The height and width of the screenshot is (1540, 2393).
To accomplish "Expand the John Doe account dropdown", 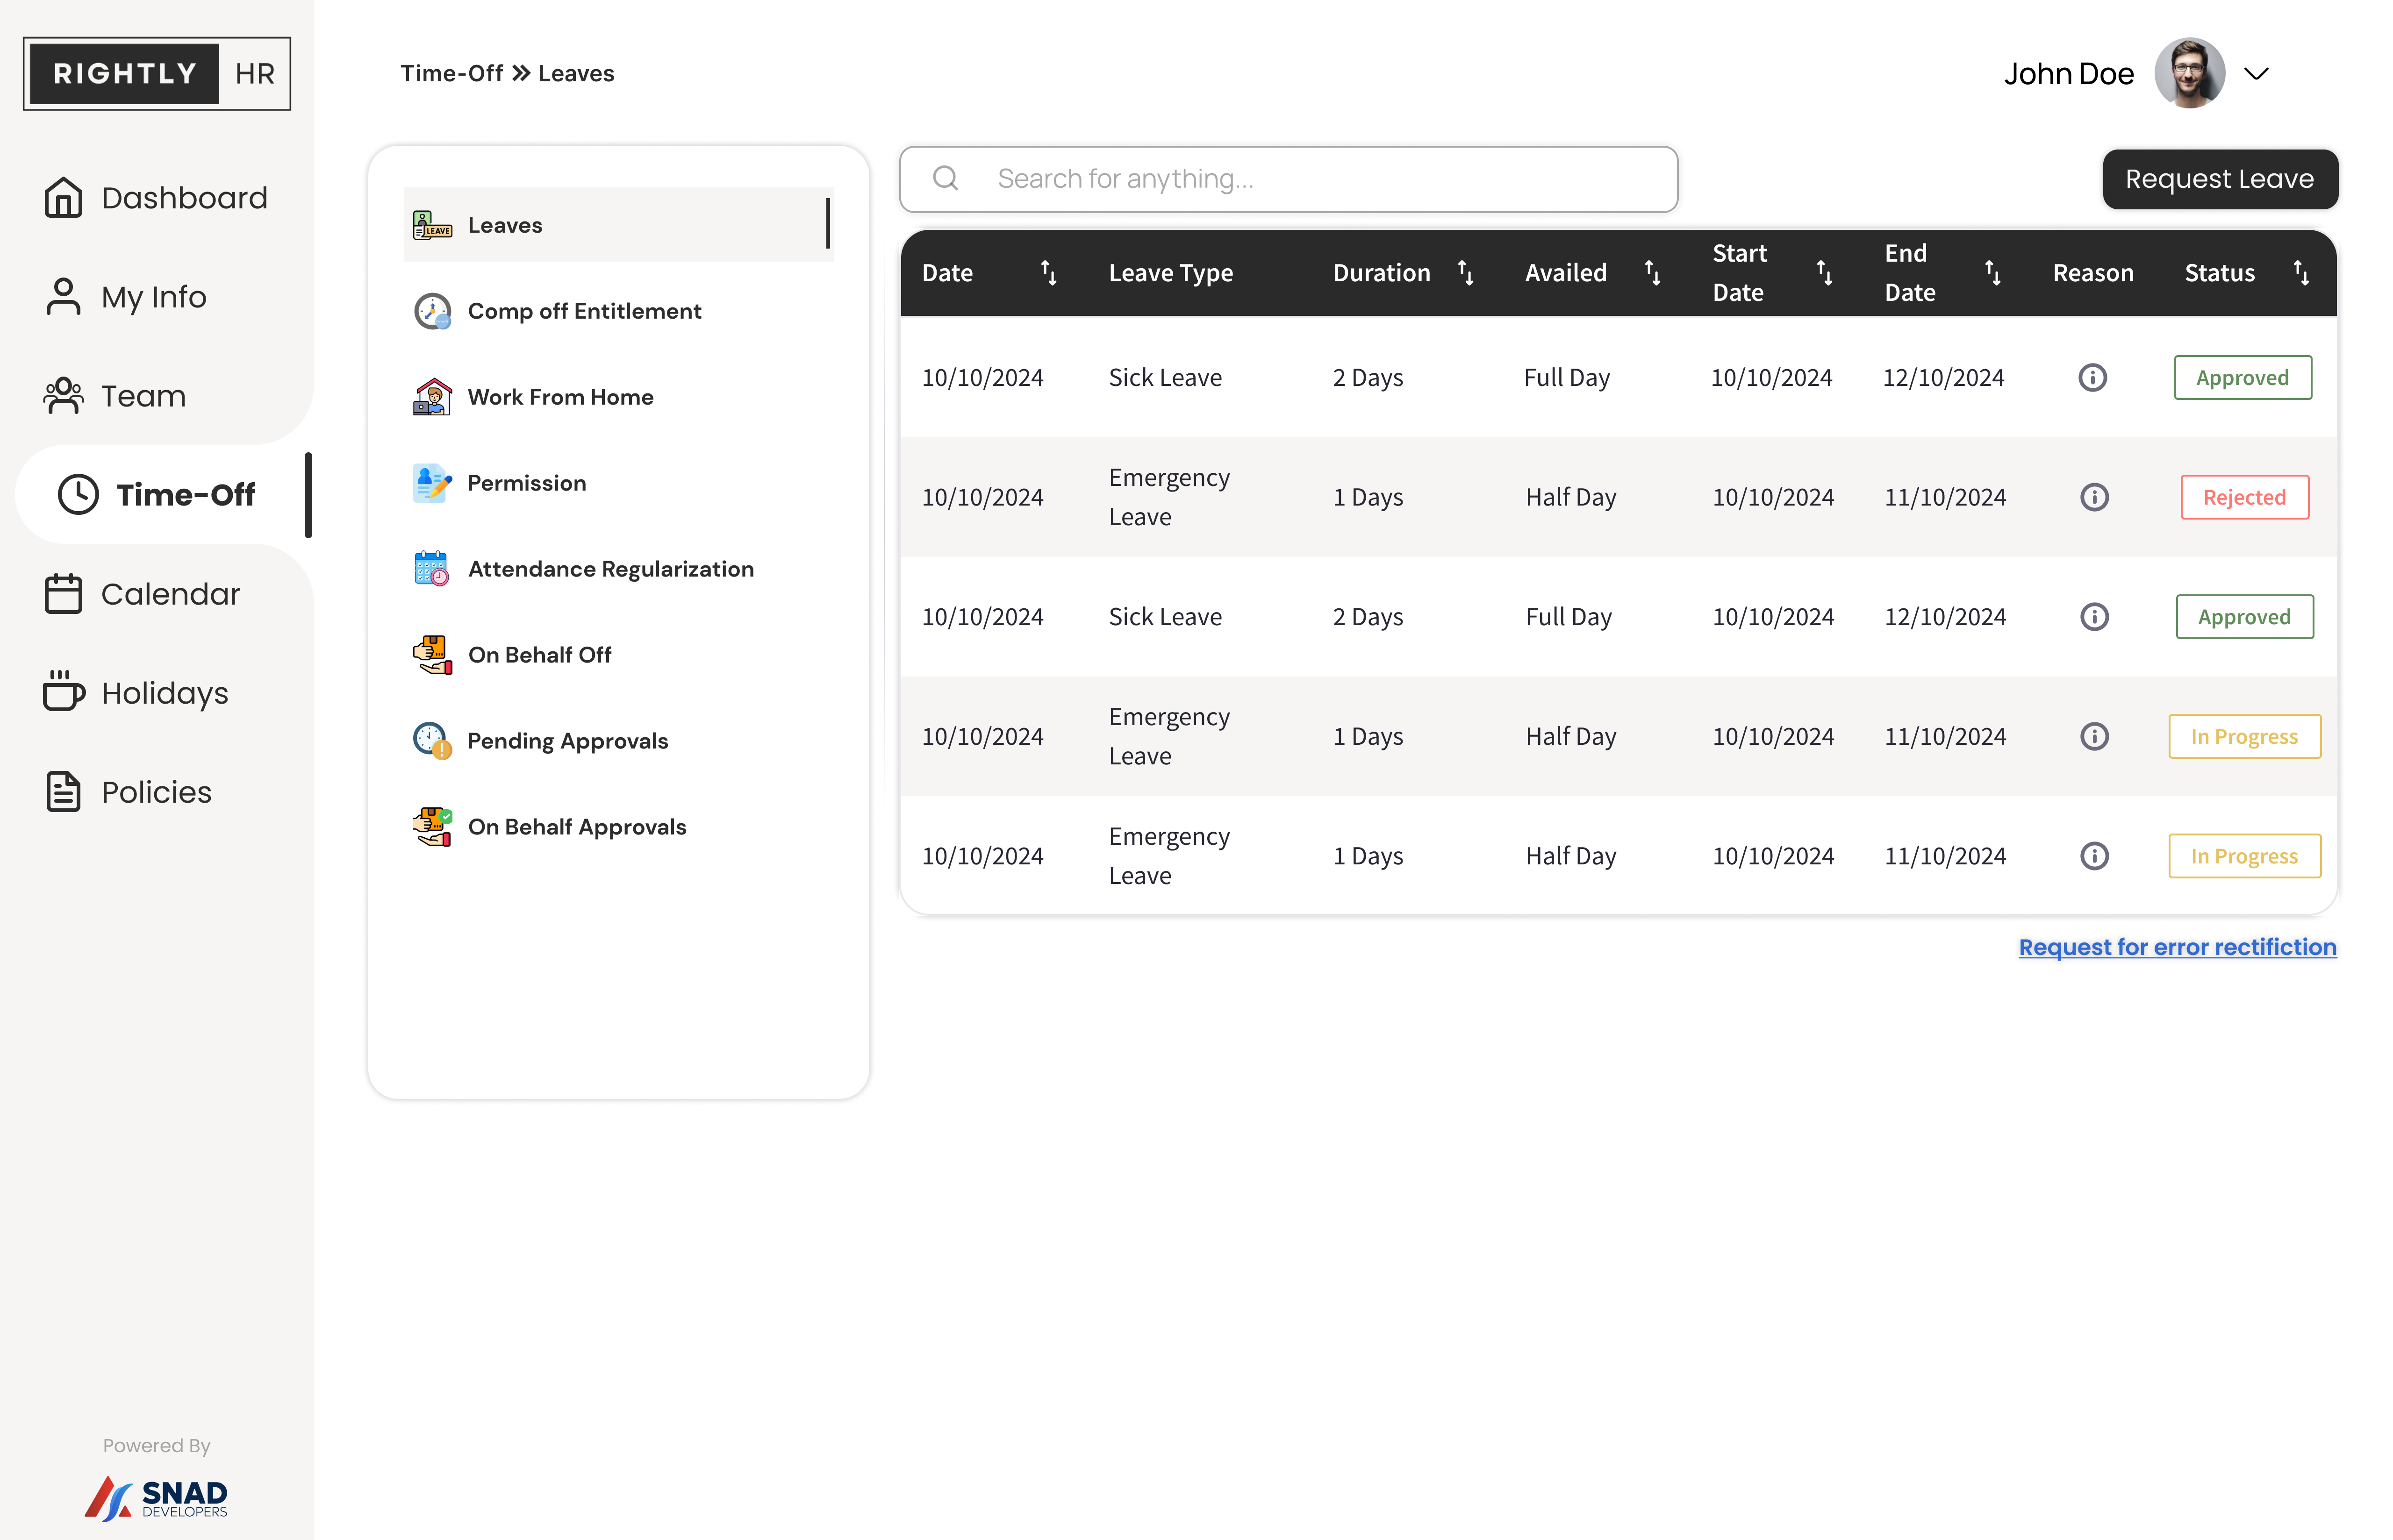I will coord(2256,74).
